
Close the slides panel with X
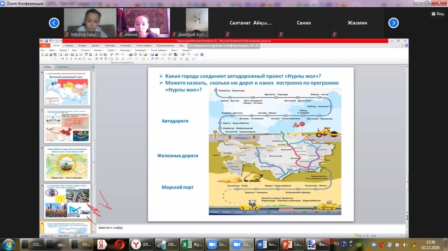coord(93,67)
